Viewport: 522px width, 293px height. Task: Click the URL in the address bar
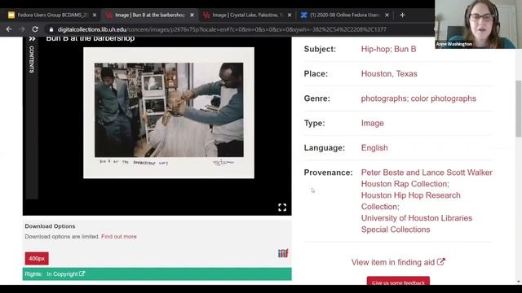click(222, 29)
